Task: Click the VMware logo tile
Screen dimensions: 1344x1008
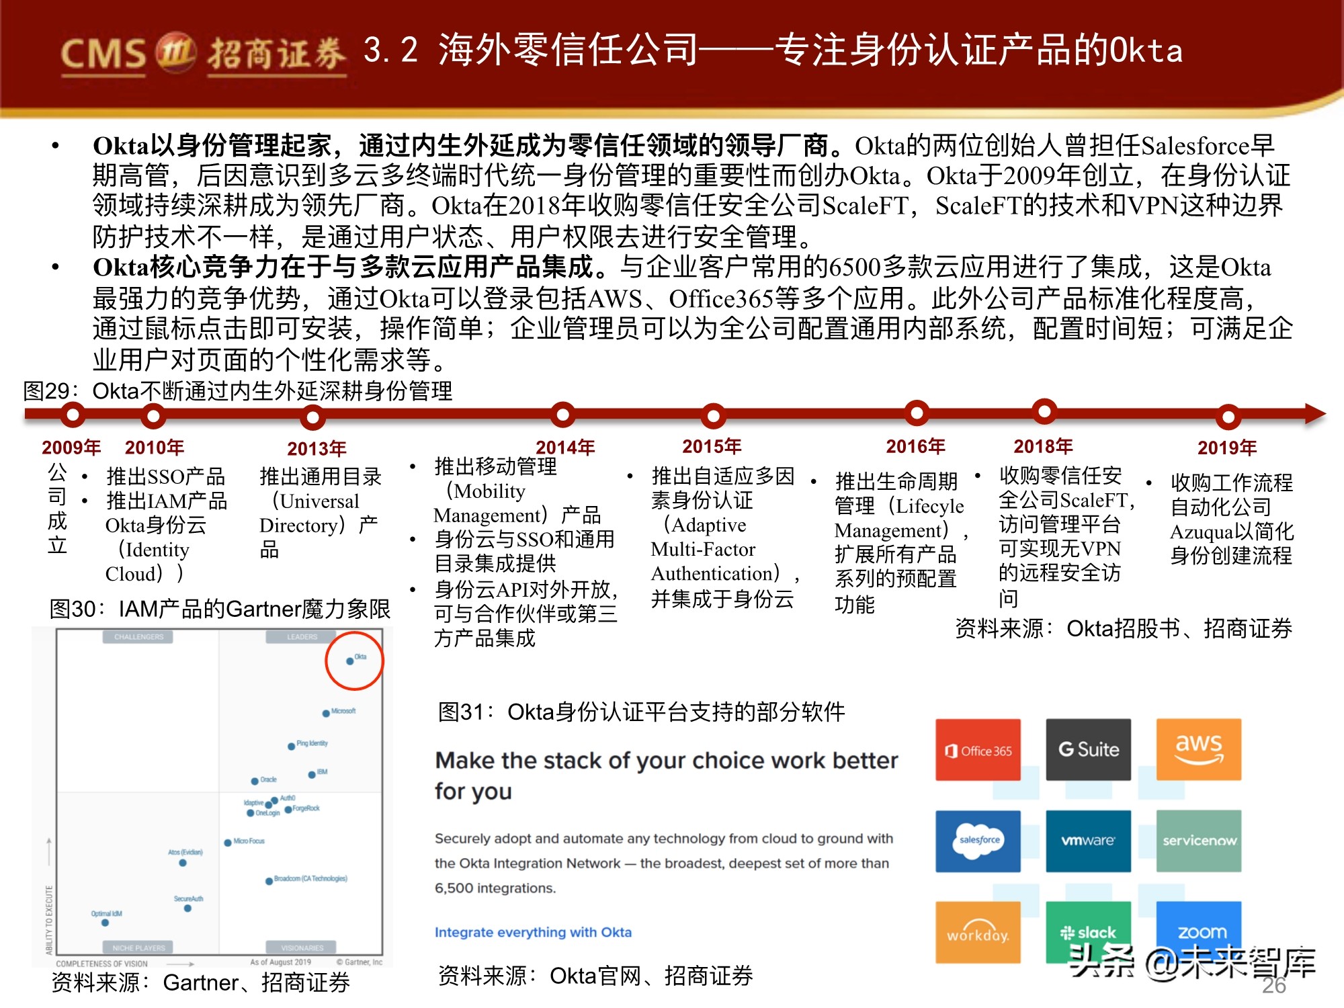Action: (1087, 841)
